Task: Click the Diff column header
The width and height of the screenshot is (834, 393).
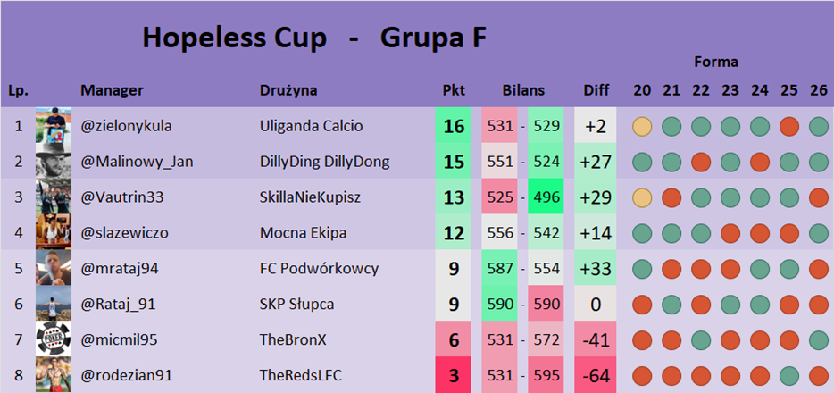Action: point(596,90)
